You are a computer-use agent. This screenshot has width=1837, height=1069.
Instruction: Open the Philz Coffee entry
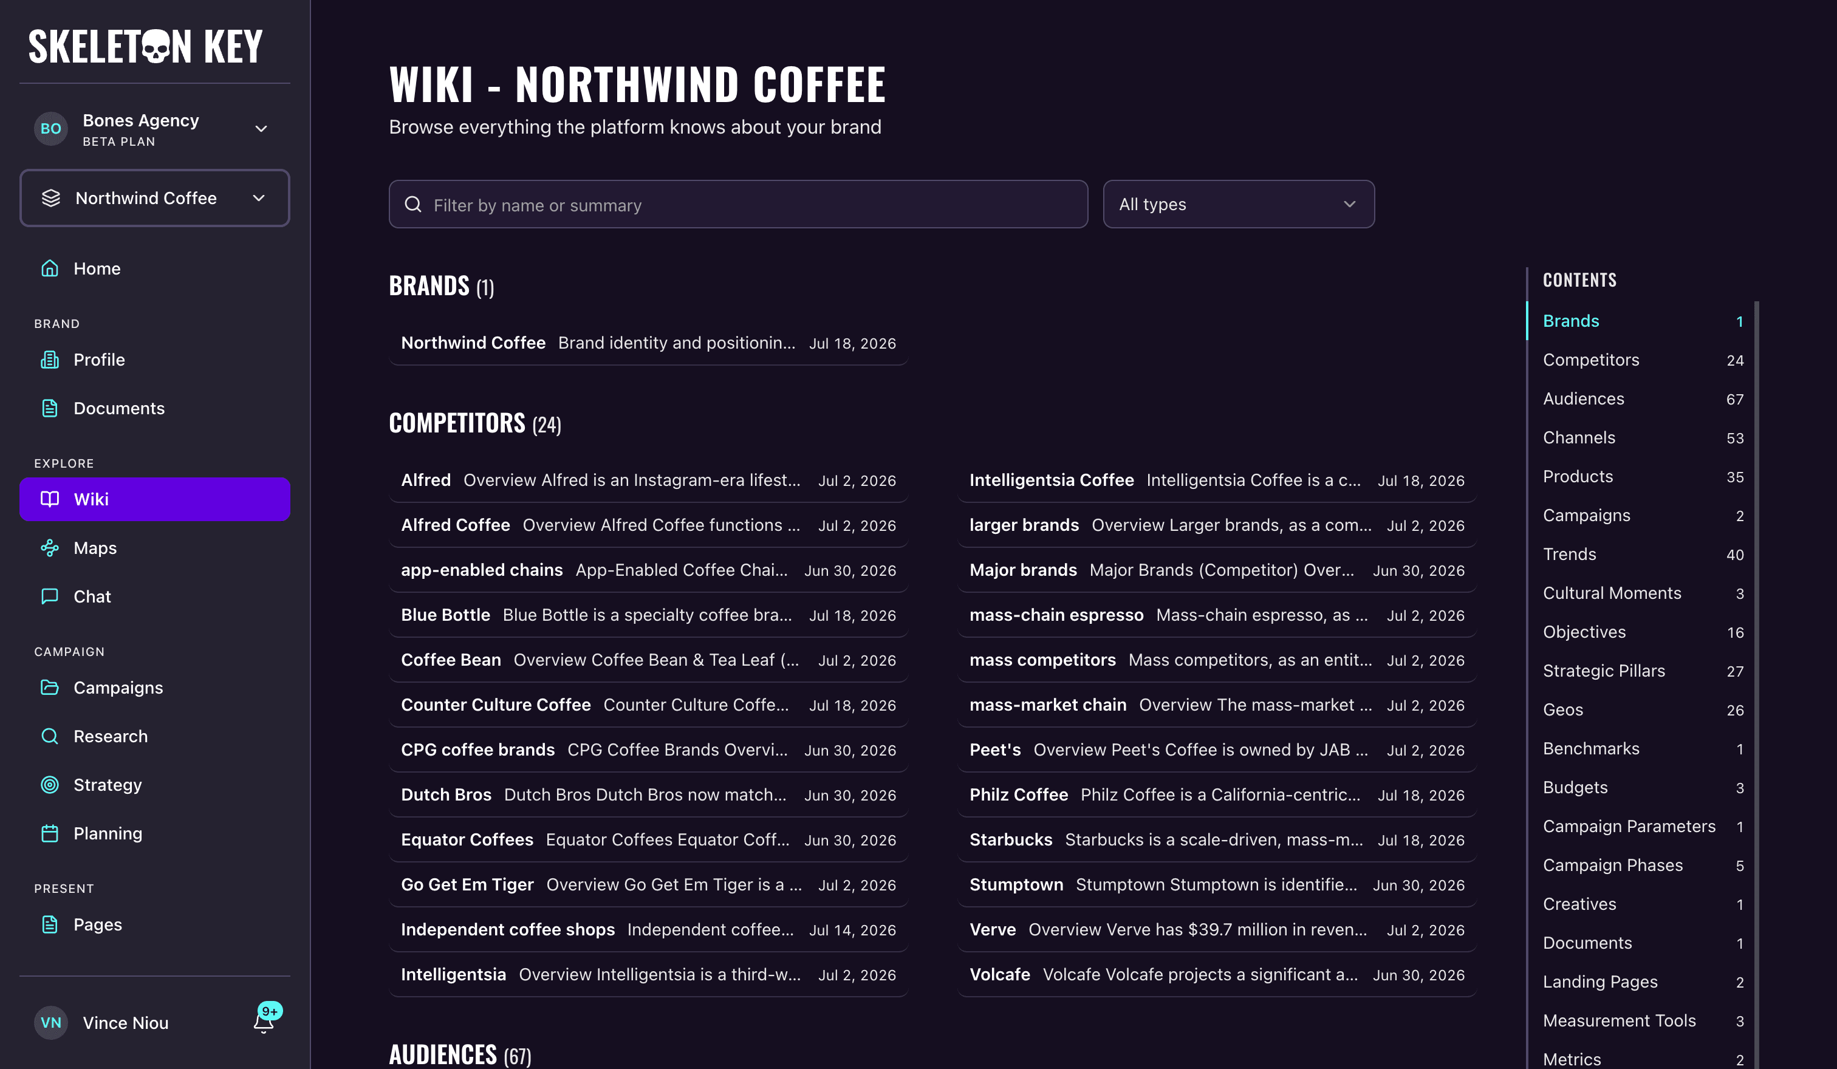1217,794
